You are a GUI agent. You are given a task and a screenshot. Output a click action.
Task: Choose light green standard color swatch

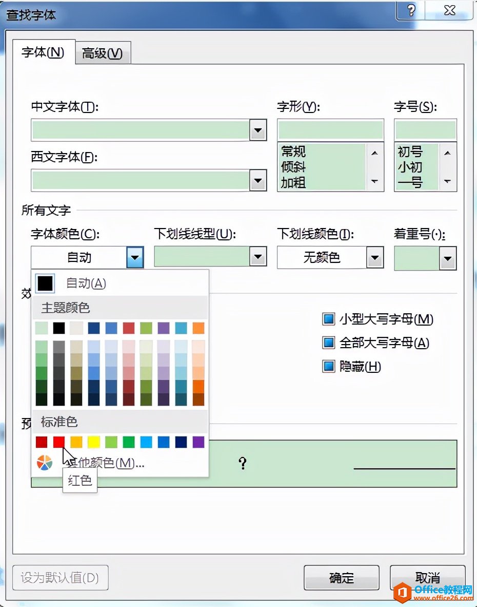click(111, 442)
